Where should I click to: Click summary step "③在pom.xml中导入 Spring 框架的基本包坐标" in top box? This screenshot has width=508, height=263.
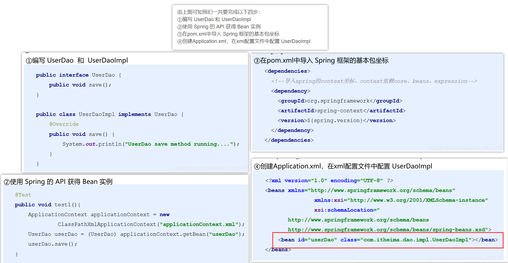pos(228,34)
